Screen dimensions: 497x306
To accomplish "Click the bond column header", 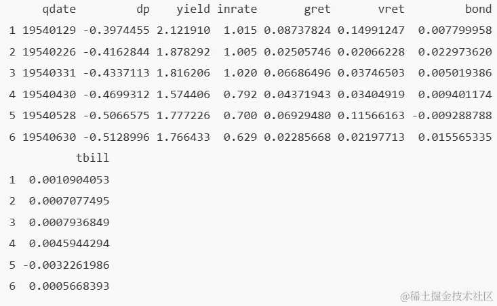I will pyautogui.click(x=478, y=9).
